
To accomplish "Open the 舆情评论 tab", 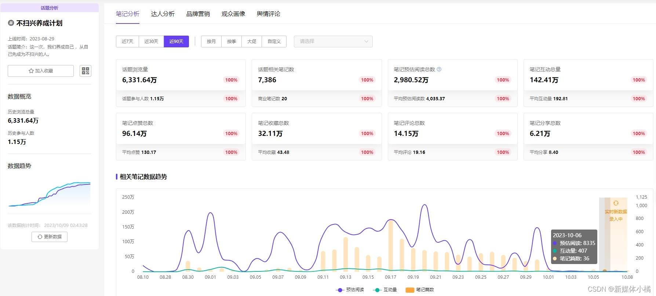I will [x=269, y=14].
